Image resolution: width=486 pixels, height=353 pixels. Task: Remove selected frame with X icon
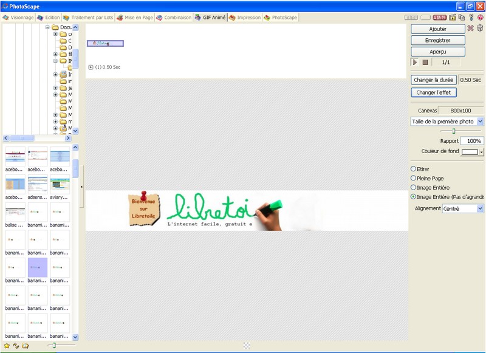tap(470, 28)
